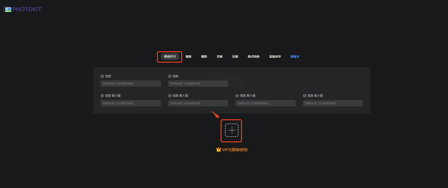Click the VIP crown icon

[218, 149]
